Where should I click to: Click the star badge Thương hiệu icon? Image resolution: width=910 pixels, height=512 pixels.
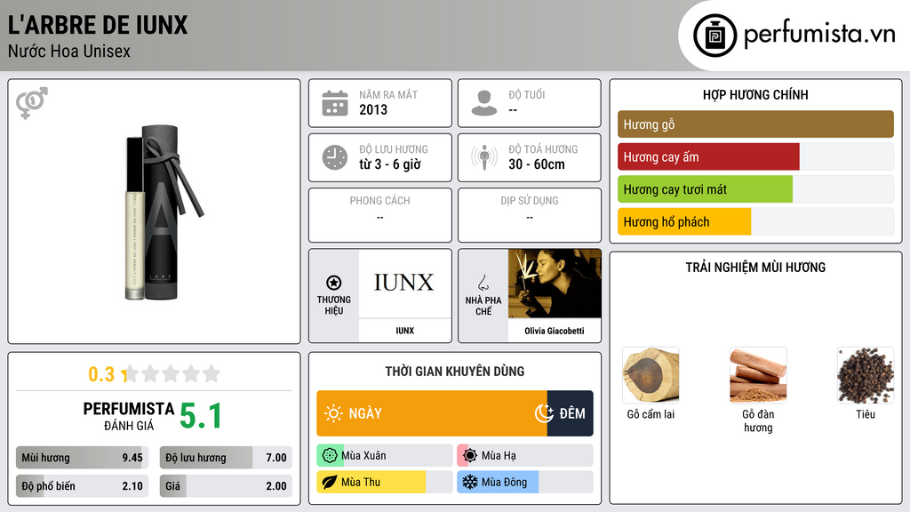point(334,283)
